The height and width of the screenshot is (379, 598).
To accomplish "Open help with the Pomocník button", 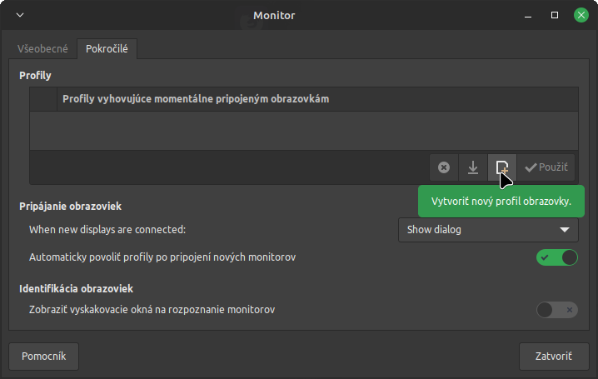I will 43,356.
